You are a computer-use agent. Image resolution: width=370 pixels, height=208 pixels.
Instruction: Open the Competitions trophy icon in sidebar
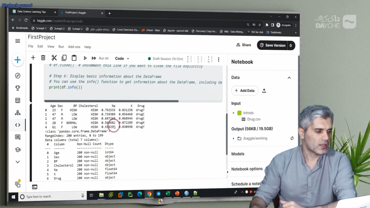tap(18, 88)
